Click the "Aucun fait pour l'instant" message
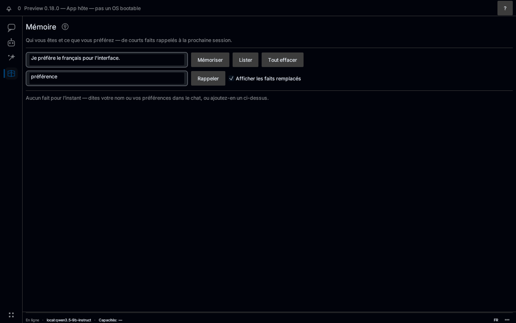The width and height of the screenshot is (516, 323). [x=147, y=98]
